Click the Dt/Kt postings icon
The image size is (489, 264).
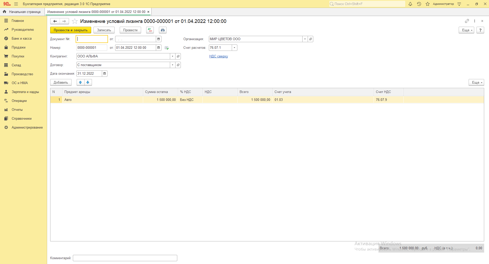click(150, 30)
